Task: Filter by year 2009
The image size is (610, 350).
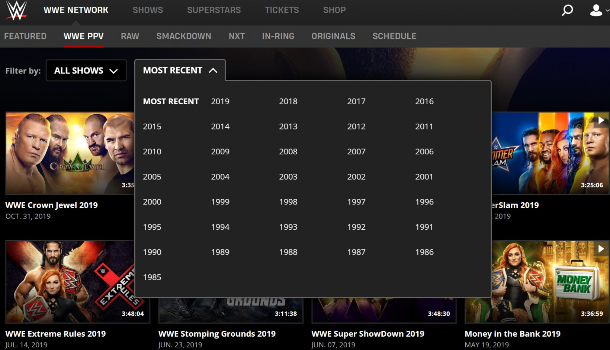Action: coord(220,151)
